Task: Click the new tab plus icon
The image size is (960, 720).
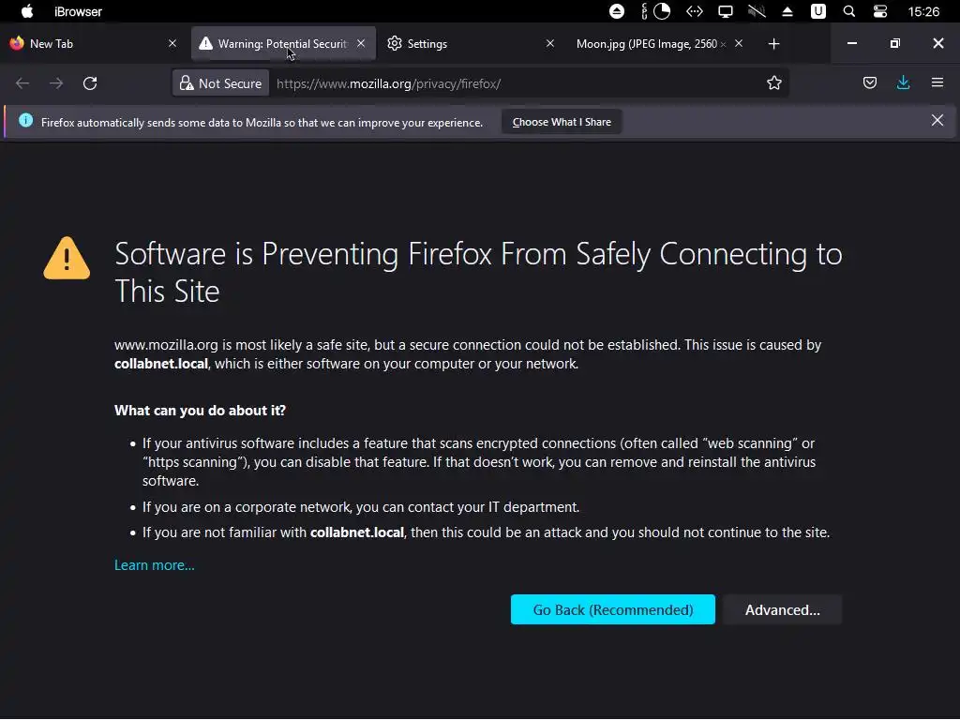Action: 773,44
